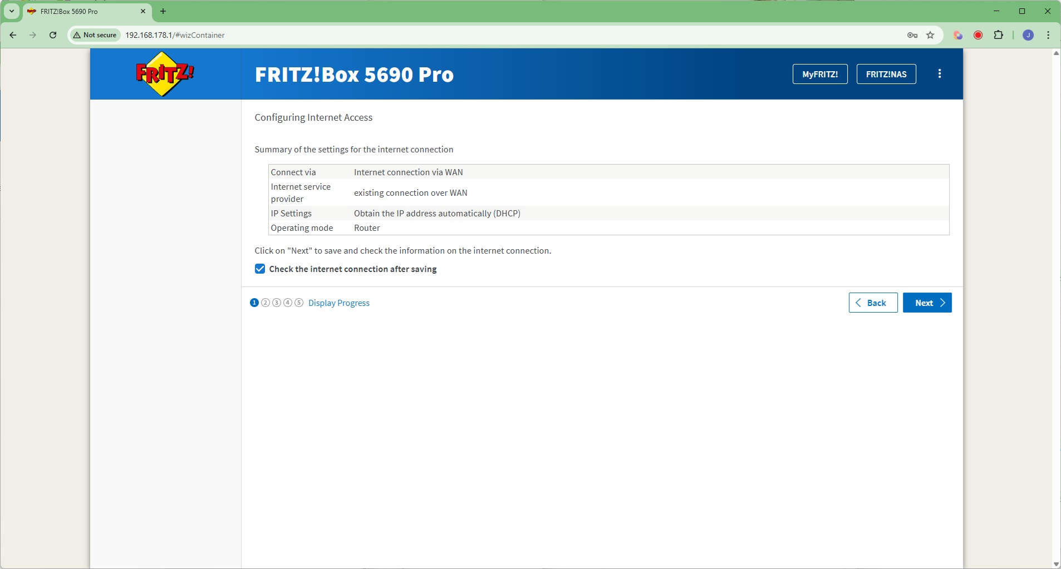Click the Display Progress link

(339, 303)
